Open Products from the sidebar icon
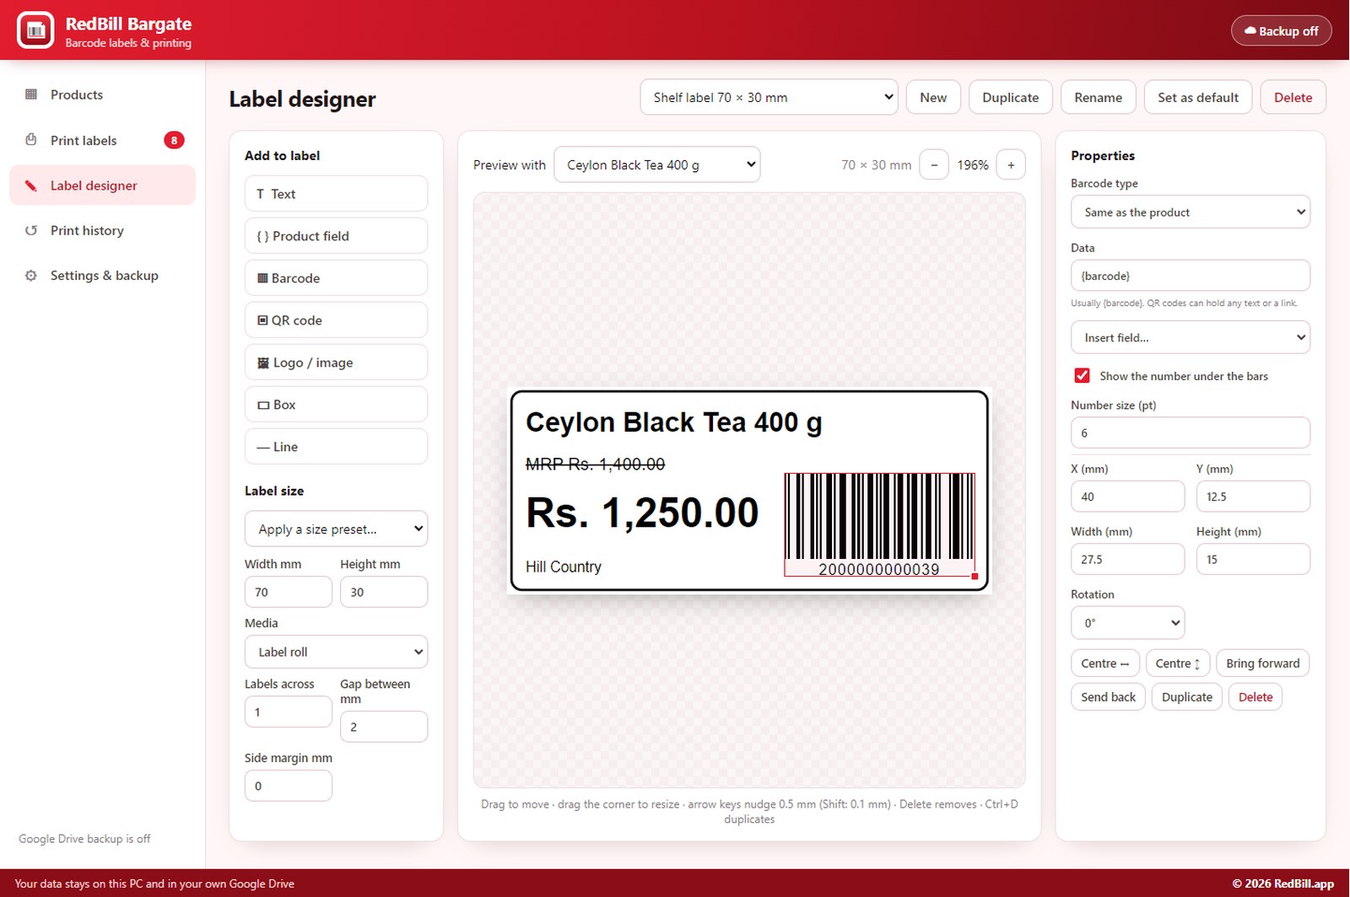 31,94
